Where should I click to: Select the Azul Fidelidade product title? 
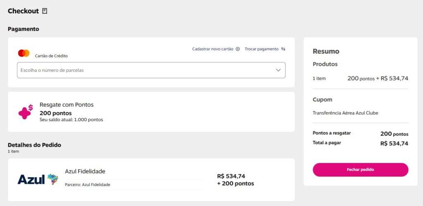click(85, 171)
